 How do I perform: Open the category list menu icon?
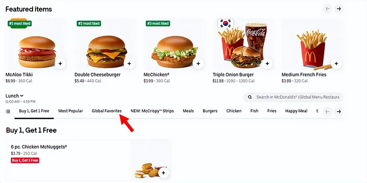click(8, 111)
